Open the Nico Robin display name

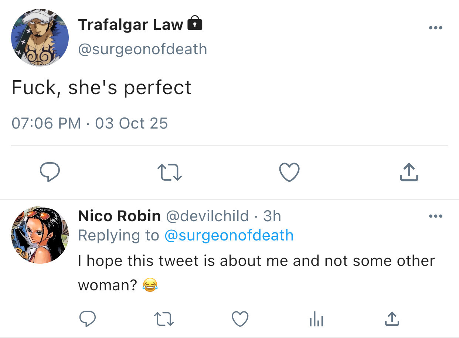click(119, 216)
